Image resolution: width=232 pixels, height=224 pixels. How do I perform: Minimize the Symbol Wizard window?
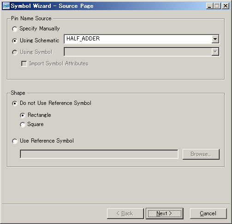tap(210, 6)
